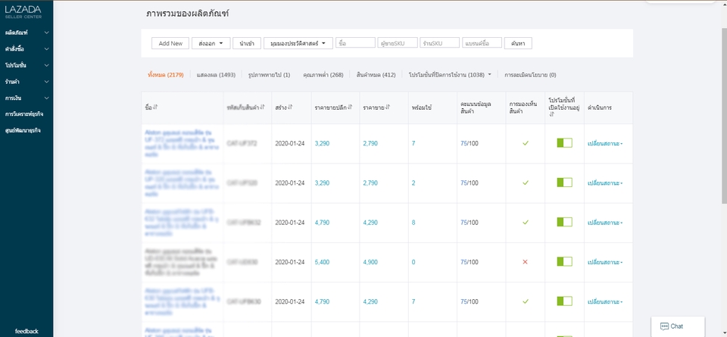This screenshot has height=337, width=727.
Task: Toggle promotion switch in the stock 2 row
Action: [564, 183]
